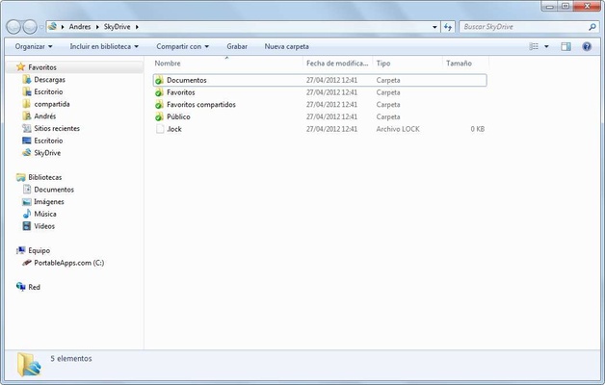The height and width of the screenshot is (385, 605).
Task: Click the search magnifier icon
Action: point(592,27)
